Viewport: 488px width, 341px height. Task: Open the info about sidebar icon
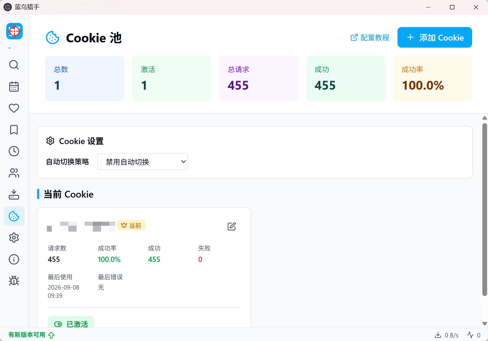(x=14, y=259)
